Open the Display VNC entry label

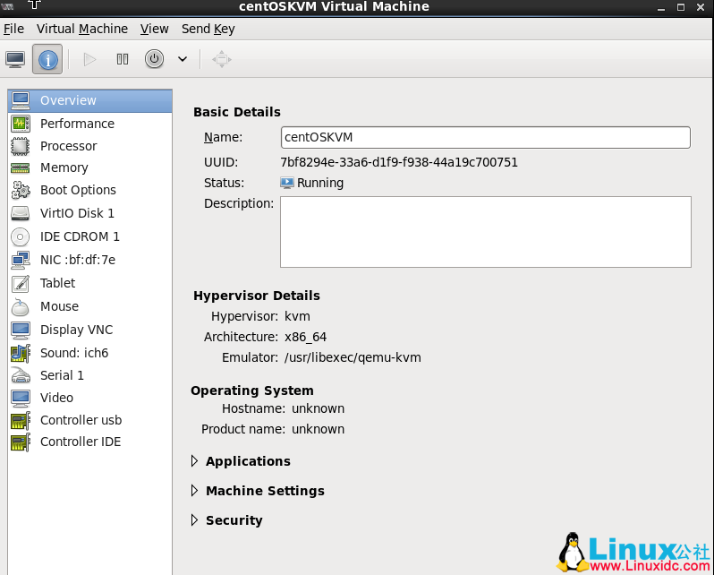pos(77,330)
